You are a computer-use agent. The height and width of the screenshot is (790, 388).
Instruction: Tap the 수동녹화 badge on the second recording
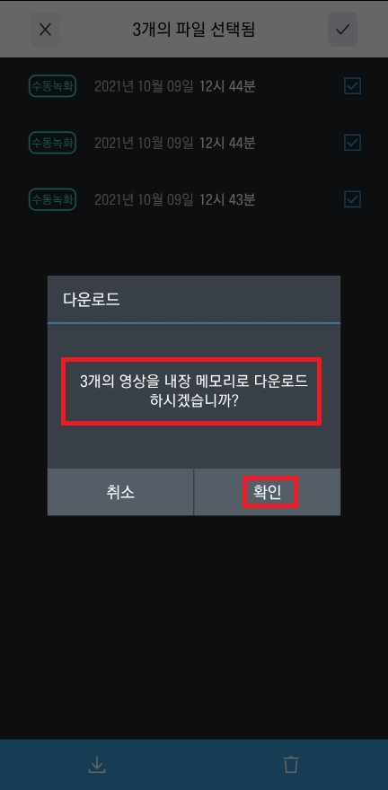52,143
